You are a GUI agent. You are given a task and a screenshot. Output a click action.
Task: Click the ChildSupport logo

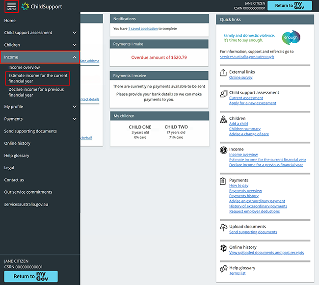click(42, 6)
